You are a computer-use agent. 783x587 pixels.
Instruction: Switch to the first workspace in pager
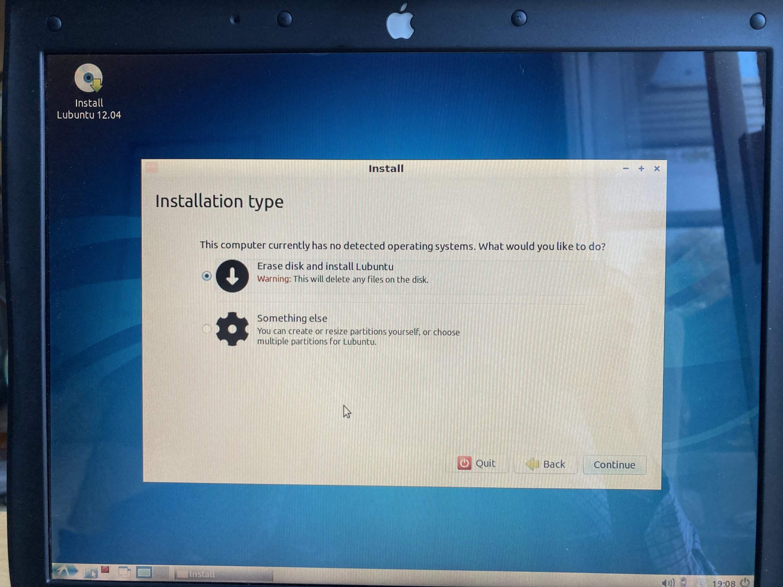point(144,573)
